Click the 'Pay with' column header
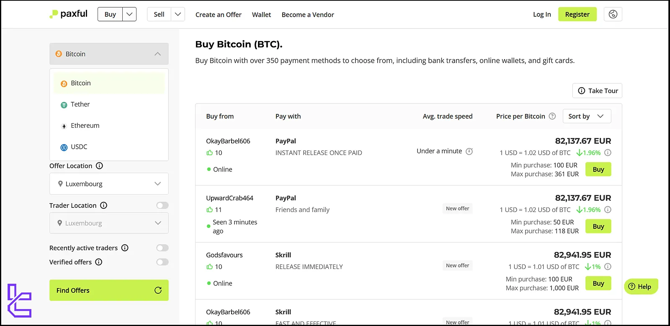 pyautogui.click(x=288, y=116)
